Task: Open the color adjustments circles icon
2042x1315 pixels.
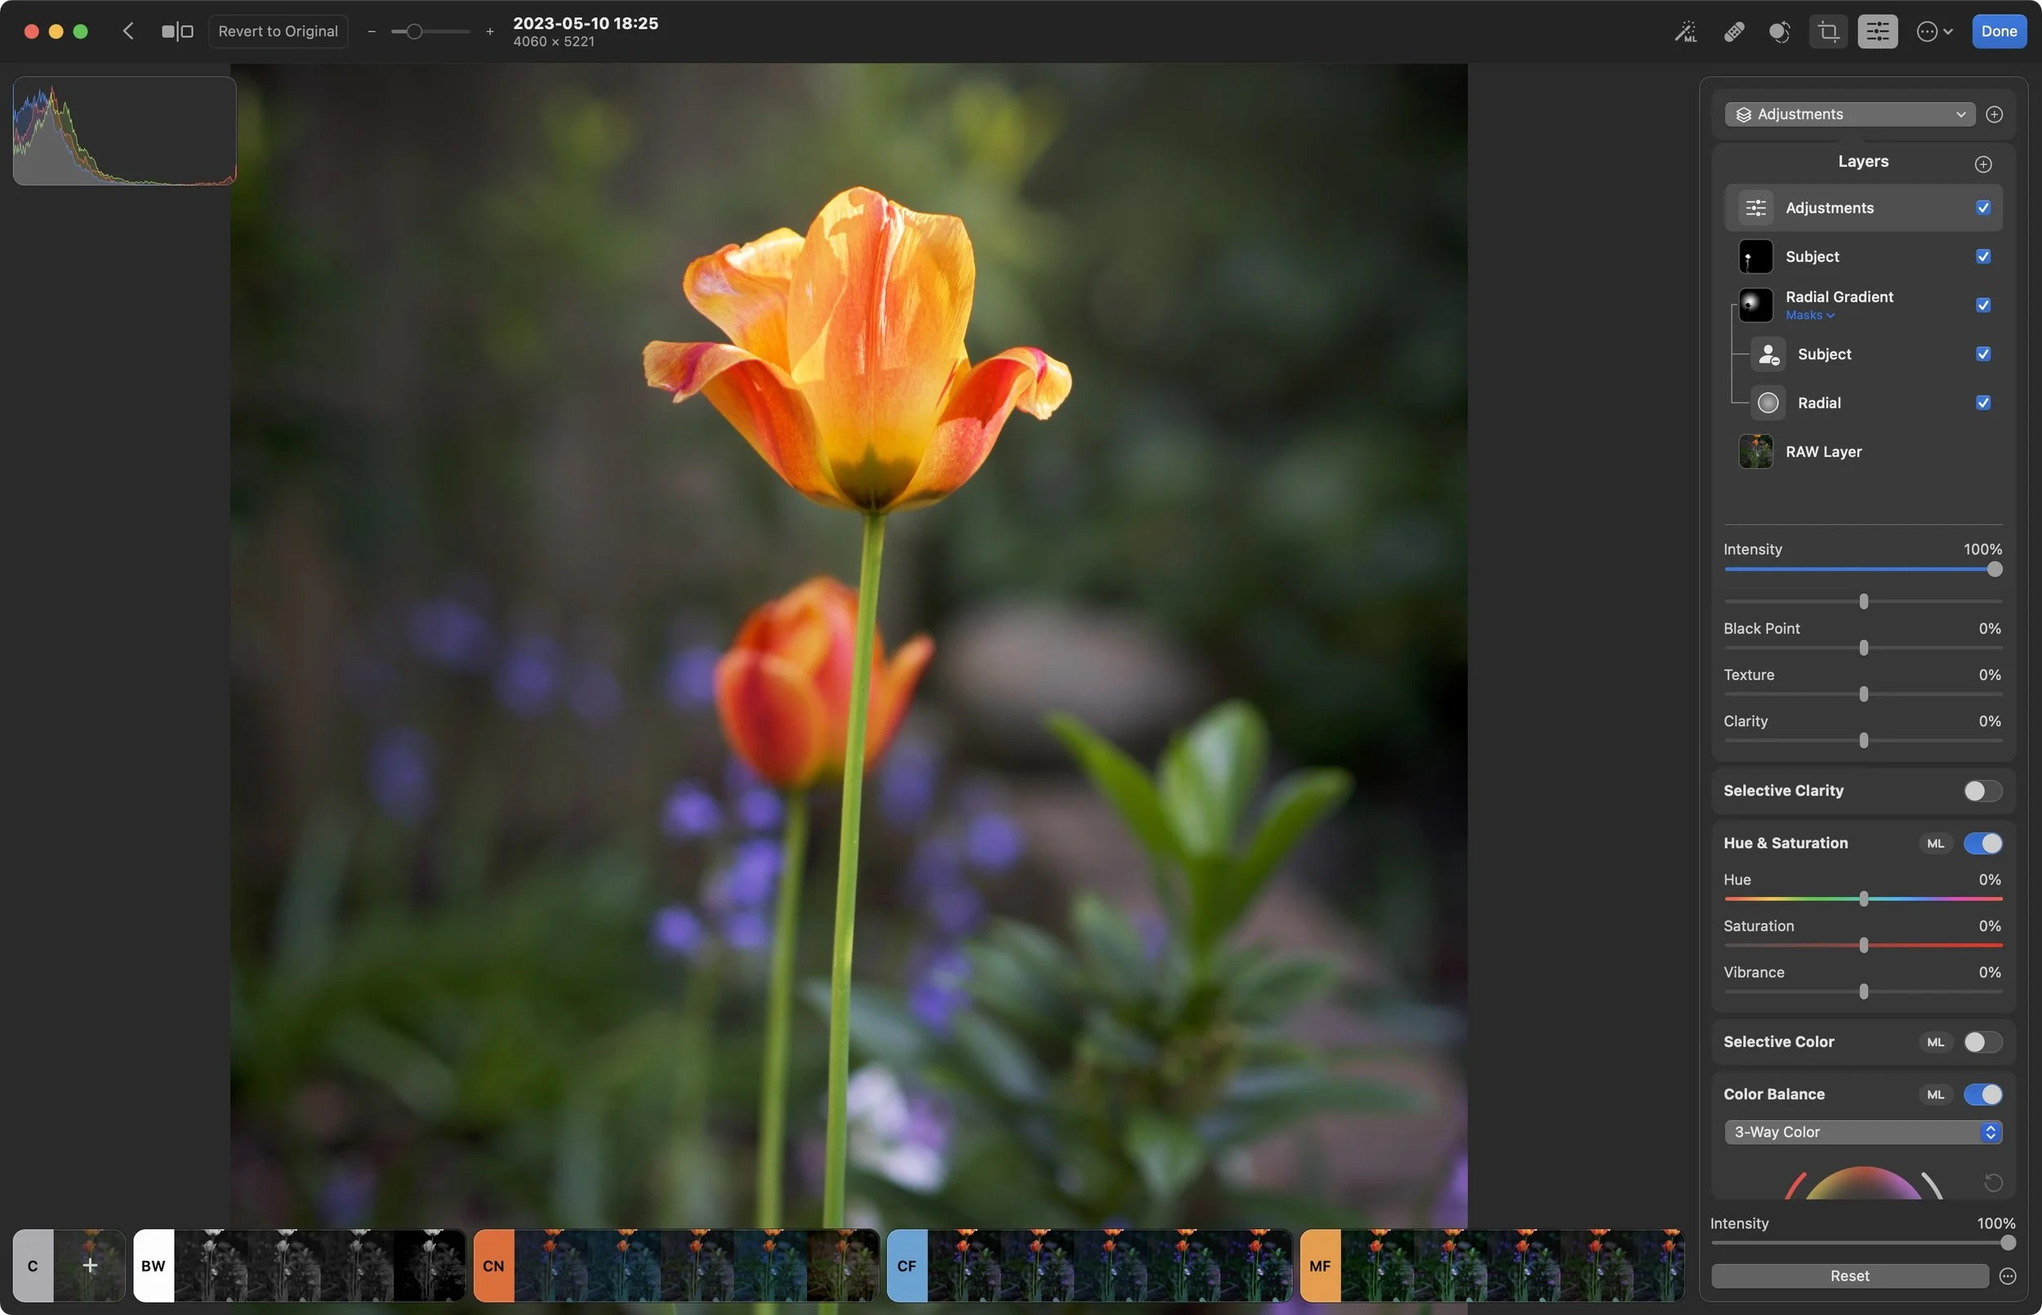Action: pos(1779,32)
